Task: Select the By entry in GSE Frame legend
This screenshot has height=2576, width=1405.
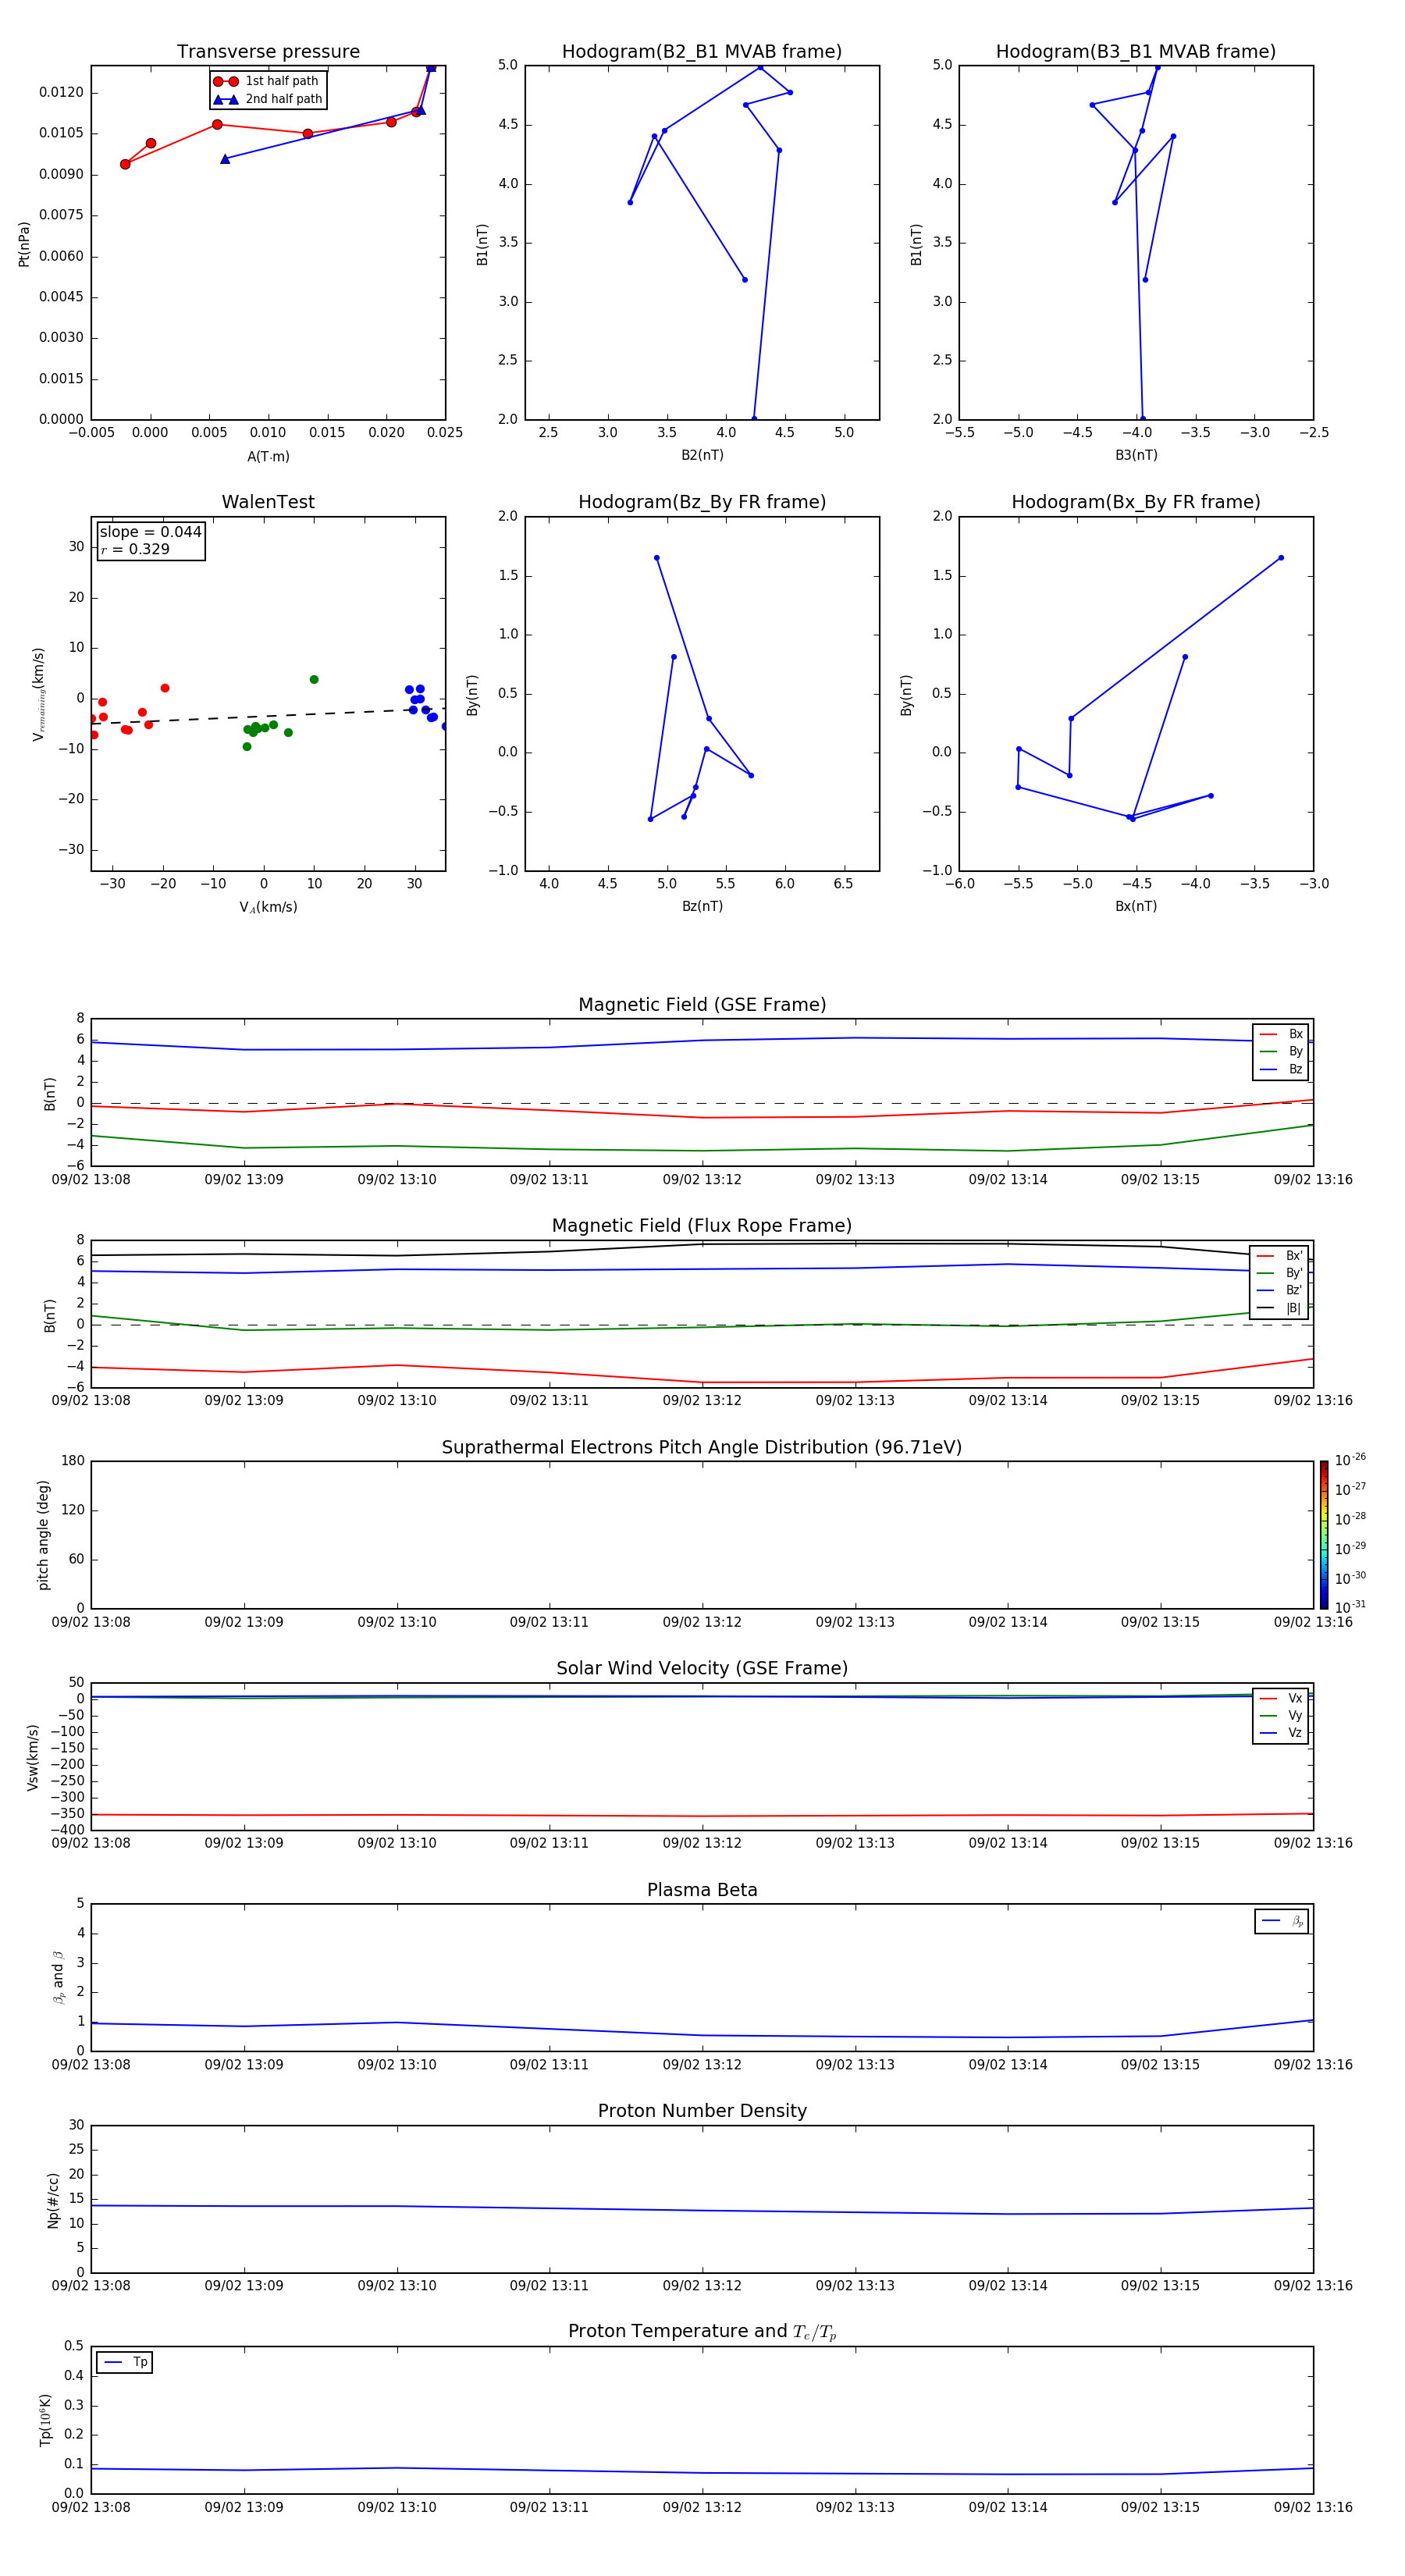Action: (x=1281, y=1051)
